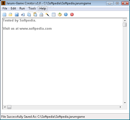This screenshot has height=120, width=130.
Task: Maximize the Jarum-Game Creator window
Action: (117, 3)
